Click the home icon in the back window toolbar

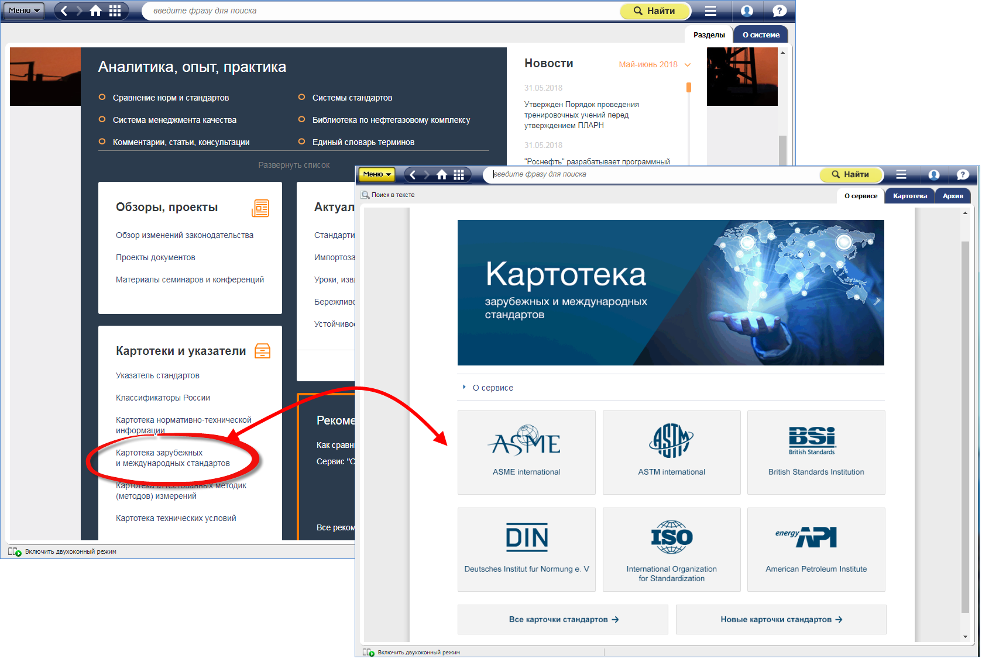(95, 11)
